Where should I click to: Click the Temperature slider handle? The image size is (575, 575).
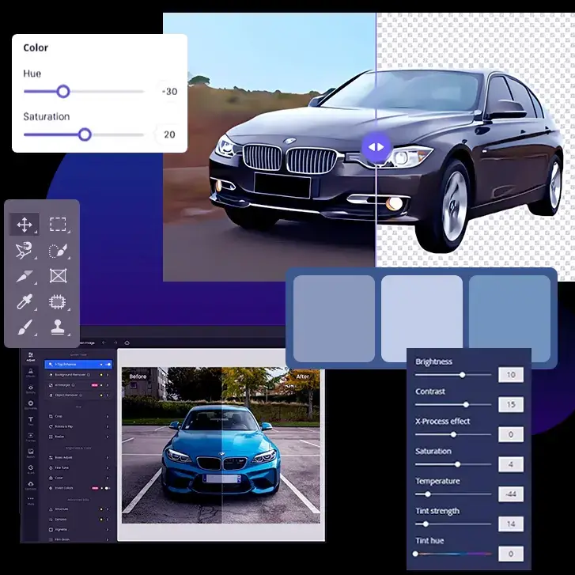pyautogui.click(x=428, y=494)
